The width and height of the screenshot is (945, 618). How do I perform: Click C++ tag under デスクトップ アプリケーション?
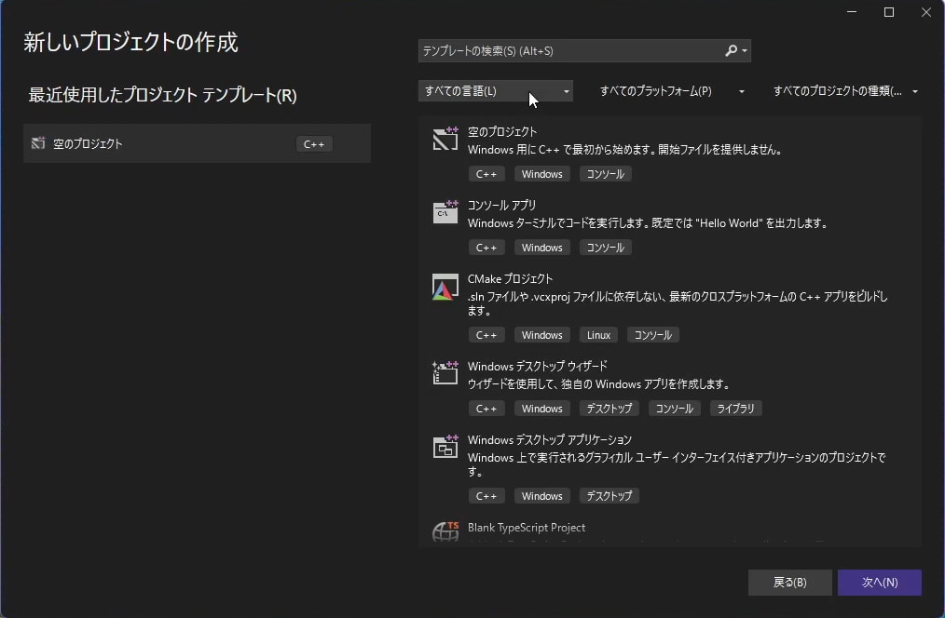pyautogui.click(x=486, y=496)
